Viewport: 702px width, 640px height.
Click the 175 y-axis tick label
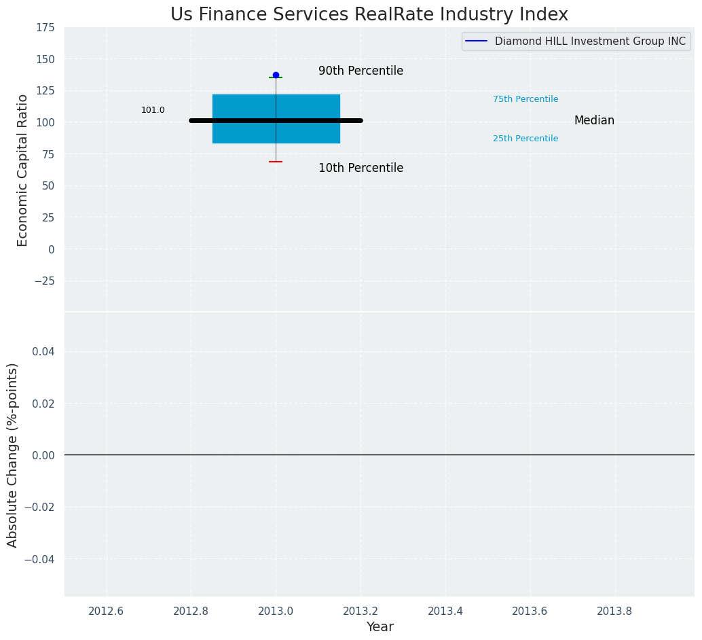point(45,27)
